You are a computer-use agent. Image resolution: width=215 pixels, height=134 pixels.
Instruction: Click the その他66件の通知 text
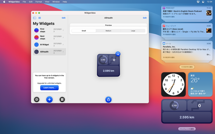tap(169, 35)
